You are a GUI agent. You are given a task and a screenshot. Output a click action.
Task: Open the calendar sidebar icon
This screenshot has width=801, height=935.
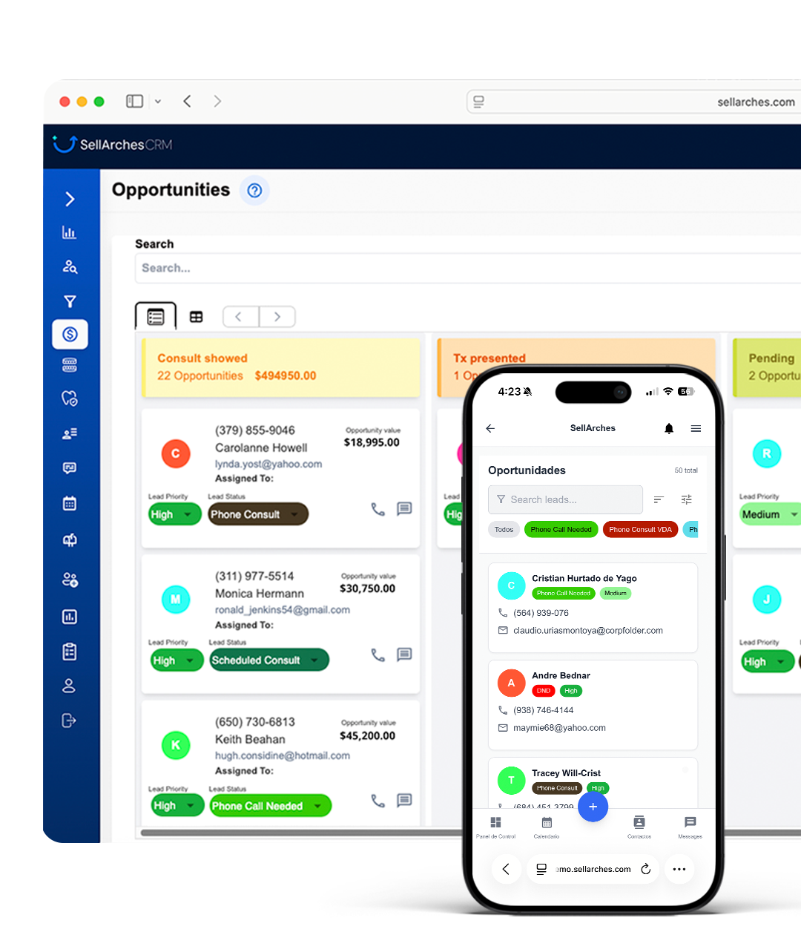click(x=70, y=504)
